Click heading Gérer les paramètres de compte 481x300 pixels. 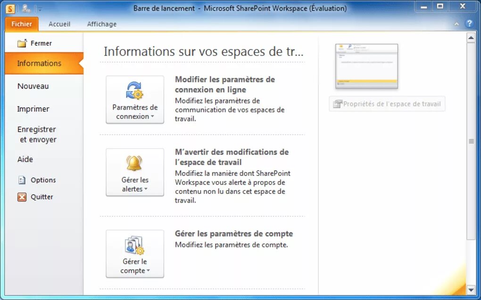coord(234,234)
